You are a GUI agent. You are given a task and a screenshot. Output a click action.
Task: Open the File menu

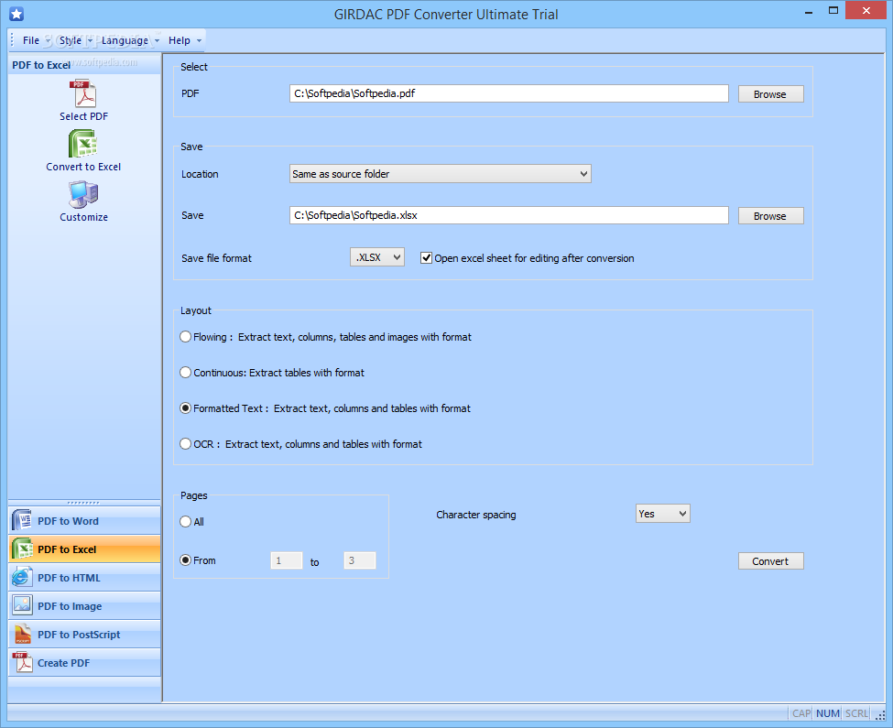[x=31, y=40]
